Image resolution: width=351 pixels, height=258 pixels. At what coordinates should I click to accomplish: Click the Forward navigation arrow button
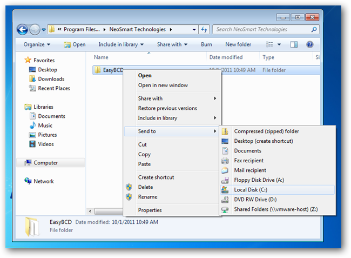(35, 30)
